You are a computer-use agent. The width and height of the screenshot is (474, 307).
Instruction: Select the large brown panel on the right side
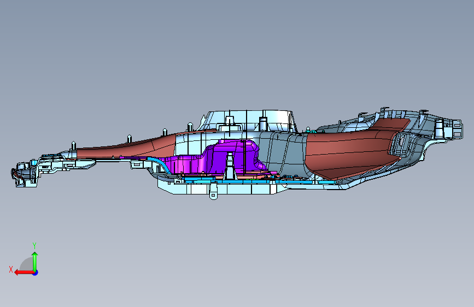(x=350, y=148)
